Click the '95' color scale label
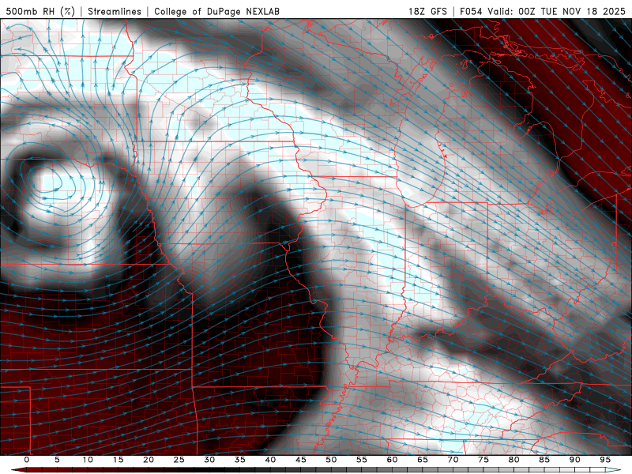 605,460
